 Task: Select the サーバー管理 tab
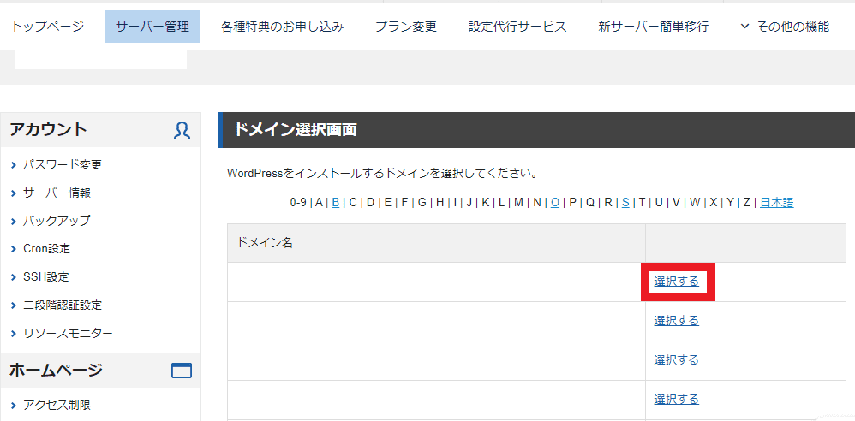coord(152,27)
